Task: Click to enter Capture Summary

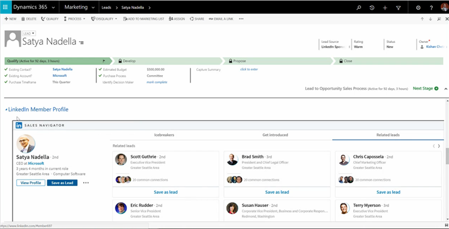Action: click(x=249, y=69)
